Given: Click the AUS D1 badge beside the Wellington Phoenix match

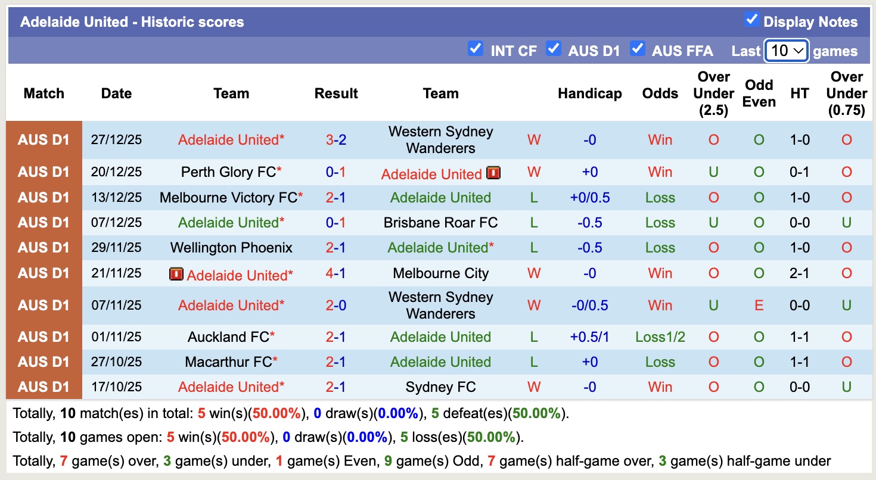Looking at the screenshot, I should coord(44,248).
